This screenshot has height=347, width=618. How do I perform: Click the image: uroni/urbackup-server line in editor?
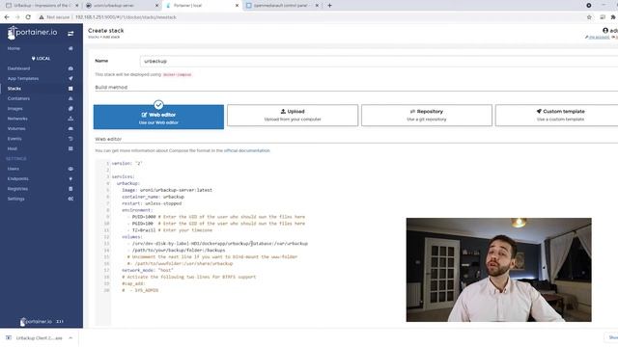pyautogui.click(x=167, y=190)
